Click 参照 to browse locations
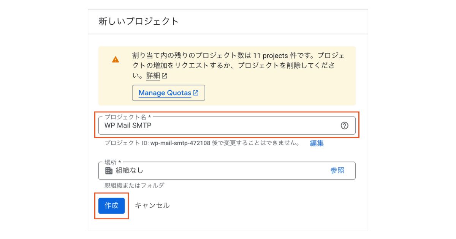This screenshot has width=456, height=239. tap(337, 171)
